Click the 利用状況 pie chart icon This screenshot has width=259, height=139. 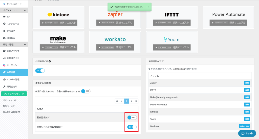tap(4, 38)
